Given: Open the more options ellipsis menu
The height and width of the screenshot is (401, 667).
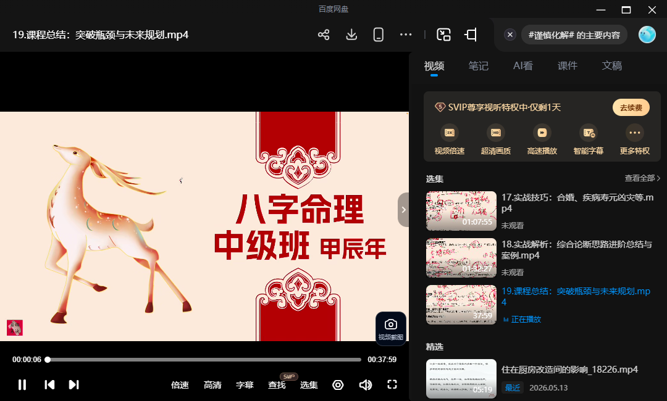Looking at the screenshot, I should coord(406,35).
